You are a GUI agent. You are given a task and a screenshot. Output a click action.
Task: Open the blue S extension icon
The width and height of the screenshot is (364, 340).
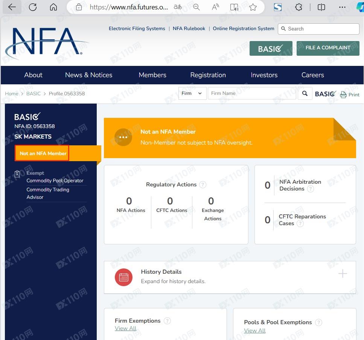pos(278,7)
